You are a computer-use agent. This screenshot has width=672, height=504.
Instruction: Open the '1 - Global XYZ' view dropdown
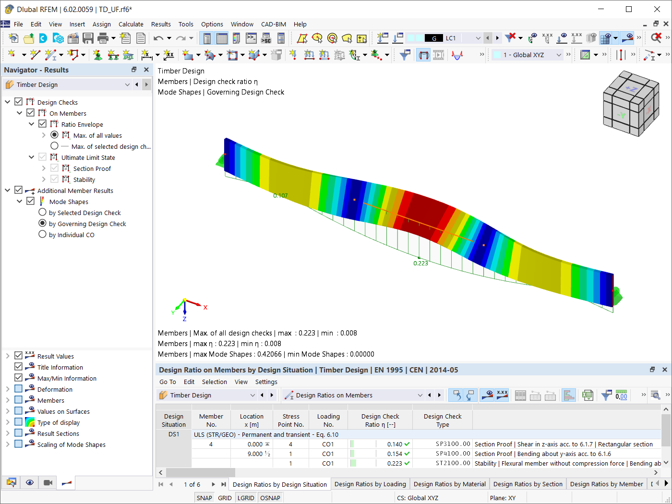click(558, 54)
